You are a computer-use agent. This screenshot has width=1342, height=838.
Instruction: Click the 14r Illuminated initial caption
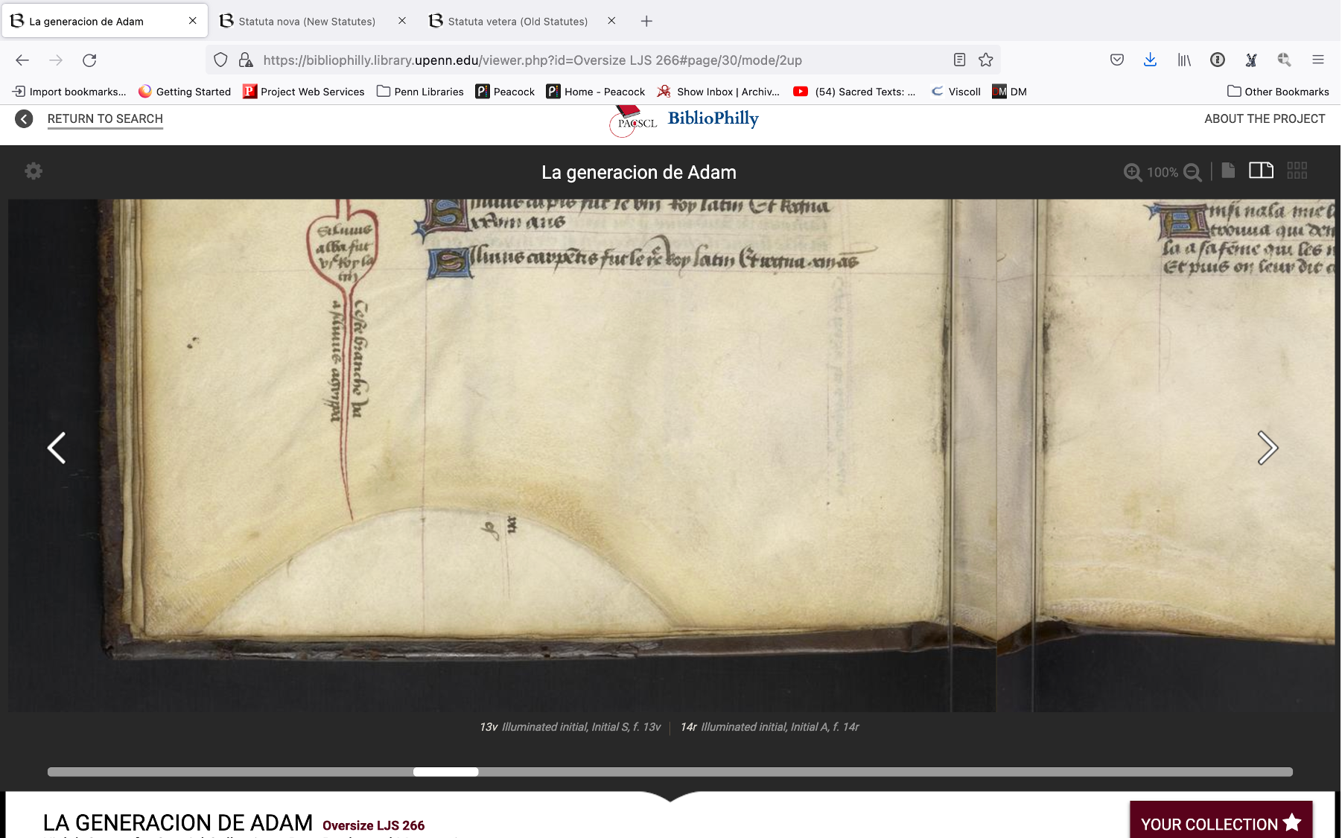pyautogui.click(x=770, y=727)
